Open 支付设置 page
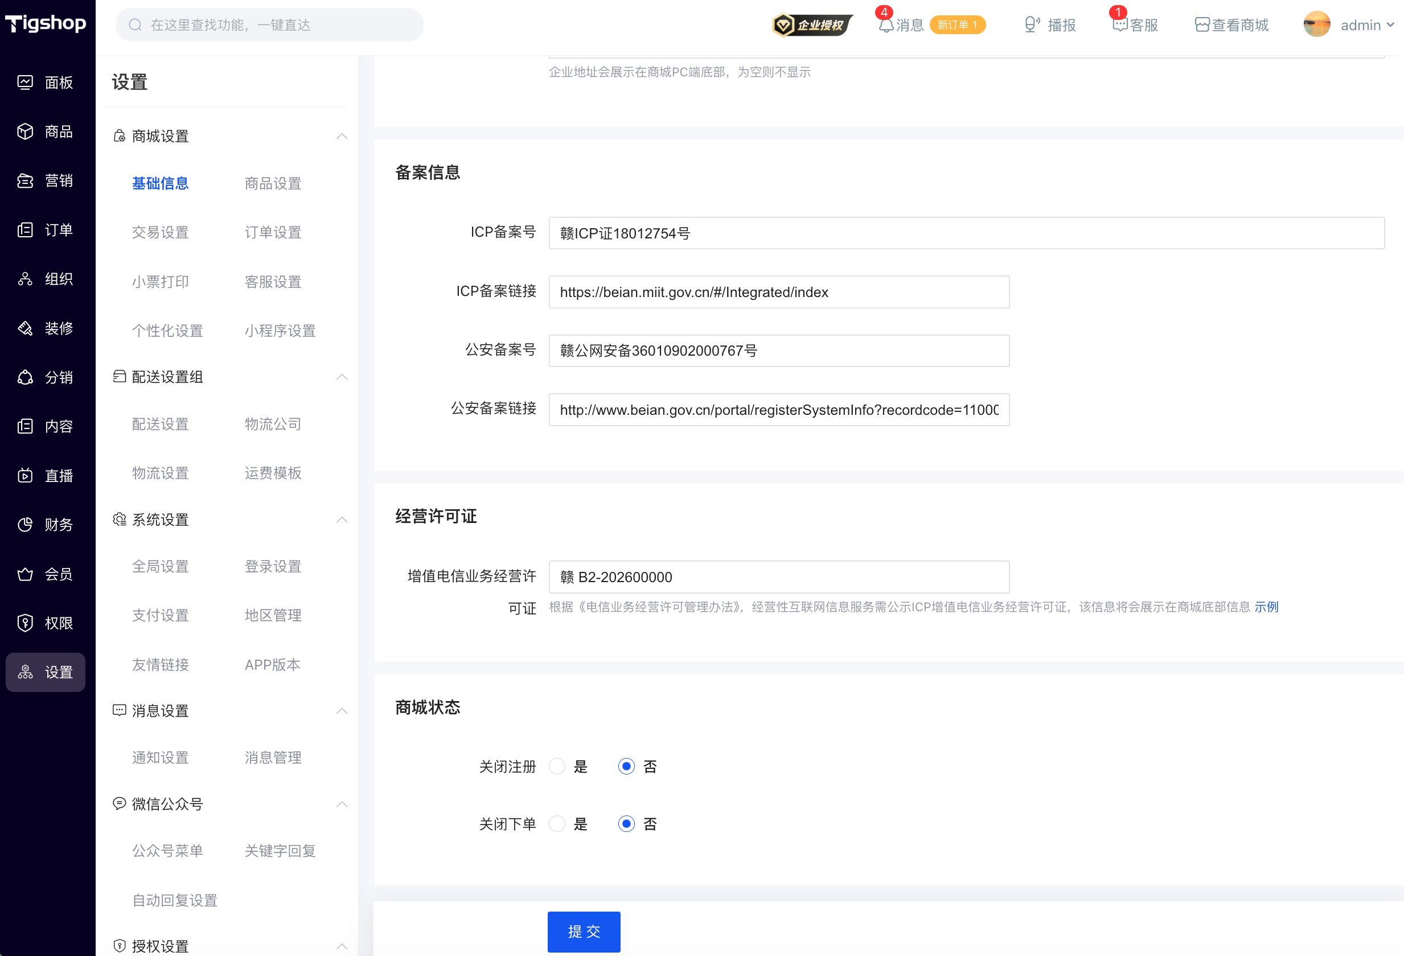This screenshot has height=956, width=1404. coord(160,615)
